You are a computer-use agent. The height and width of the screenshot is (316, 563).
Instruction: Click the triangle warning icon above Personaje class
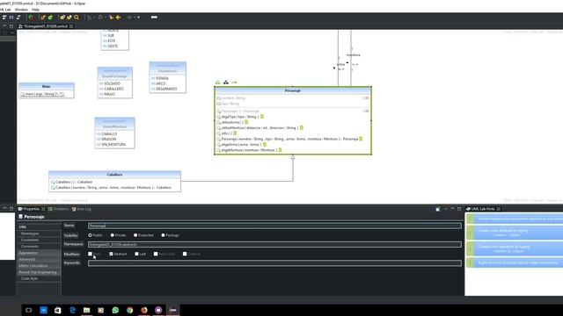pos(217,83)
